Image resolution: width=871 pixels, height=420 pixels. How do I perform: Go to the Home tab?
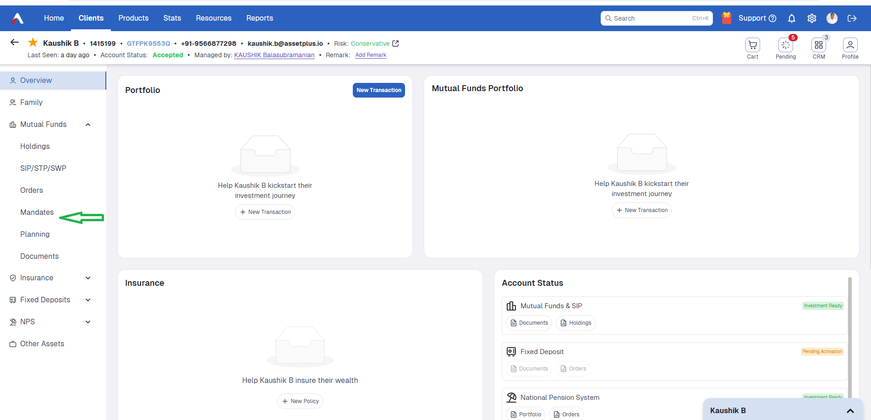[x=54, y=18]
